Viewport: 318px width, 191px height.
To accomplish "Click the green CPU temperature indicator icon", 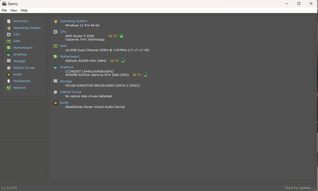I will click(121, 36).
